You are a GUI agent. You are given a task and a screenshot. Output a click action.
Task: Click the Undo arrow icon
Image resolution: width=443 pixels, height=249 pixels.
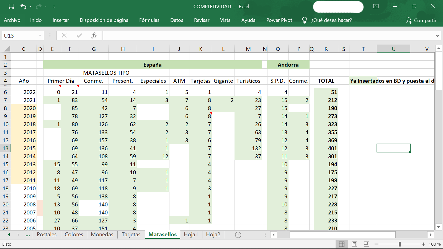(23, 7)
